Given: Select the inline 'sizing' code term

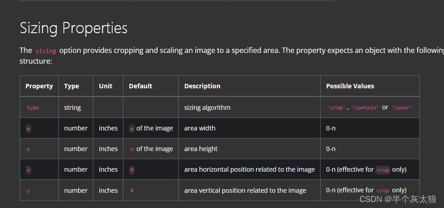Looking at the screenshot, I should [x=46, y=51].
